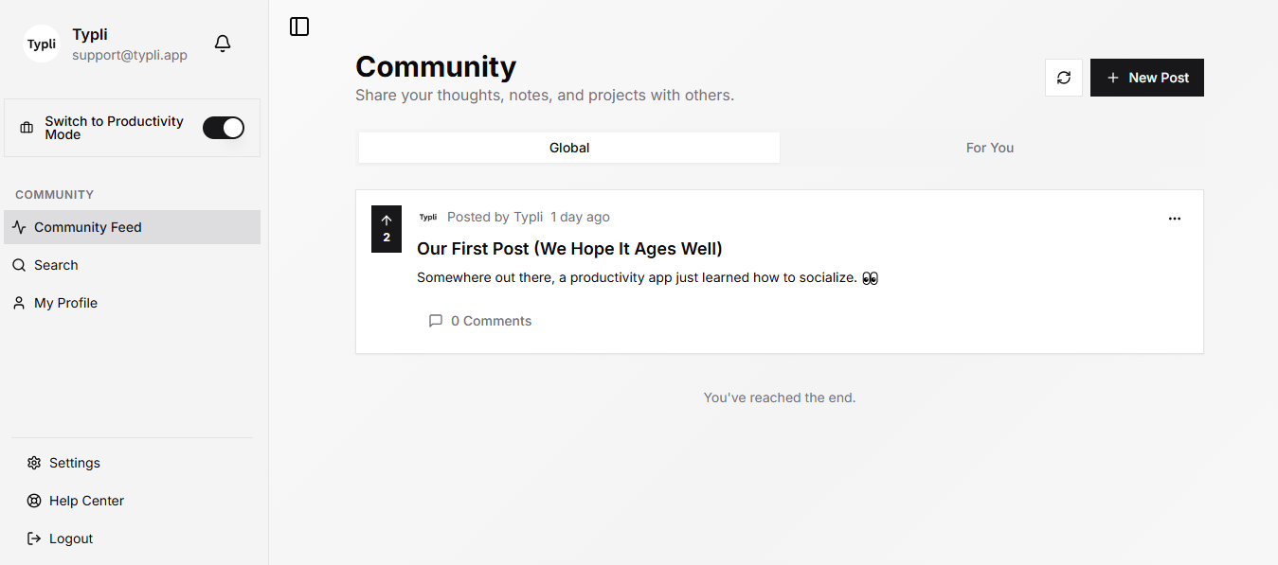
Task: Open the 0 Comments link
Action: pos(491,321)
